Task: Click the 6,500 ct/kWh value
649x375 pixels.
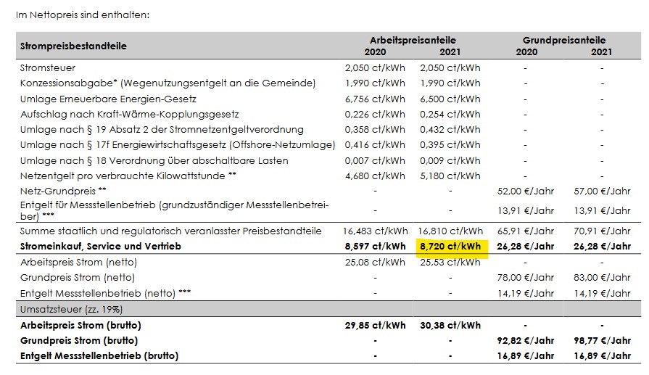Action: [x=450, y=99]
